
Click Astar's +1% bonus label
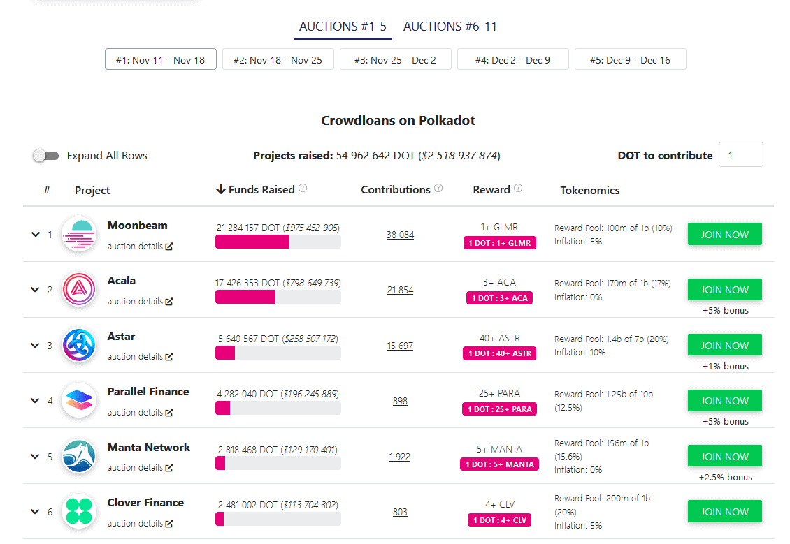[x=726, y=367]
